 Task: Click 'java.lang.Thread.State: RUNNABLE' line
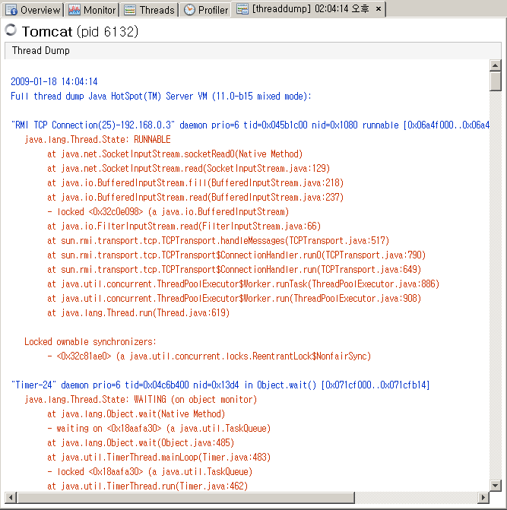(97, 139)
